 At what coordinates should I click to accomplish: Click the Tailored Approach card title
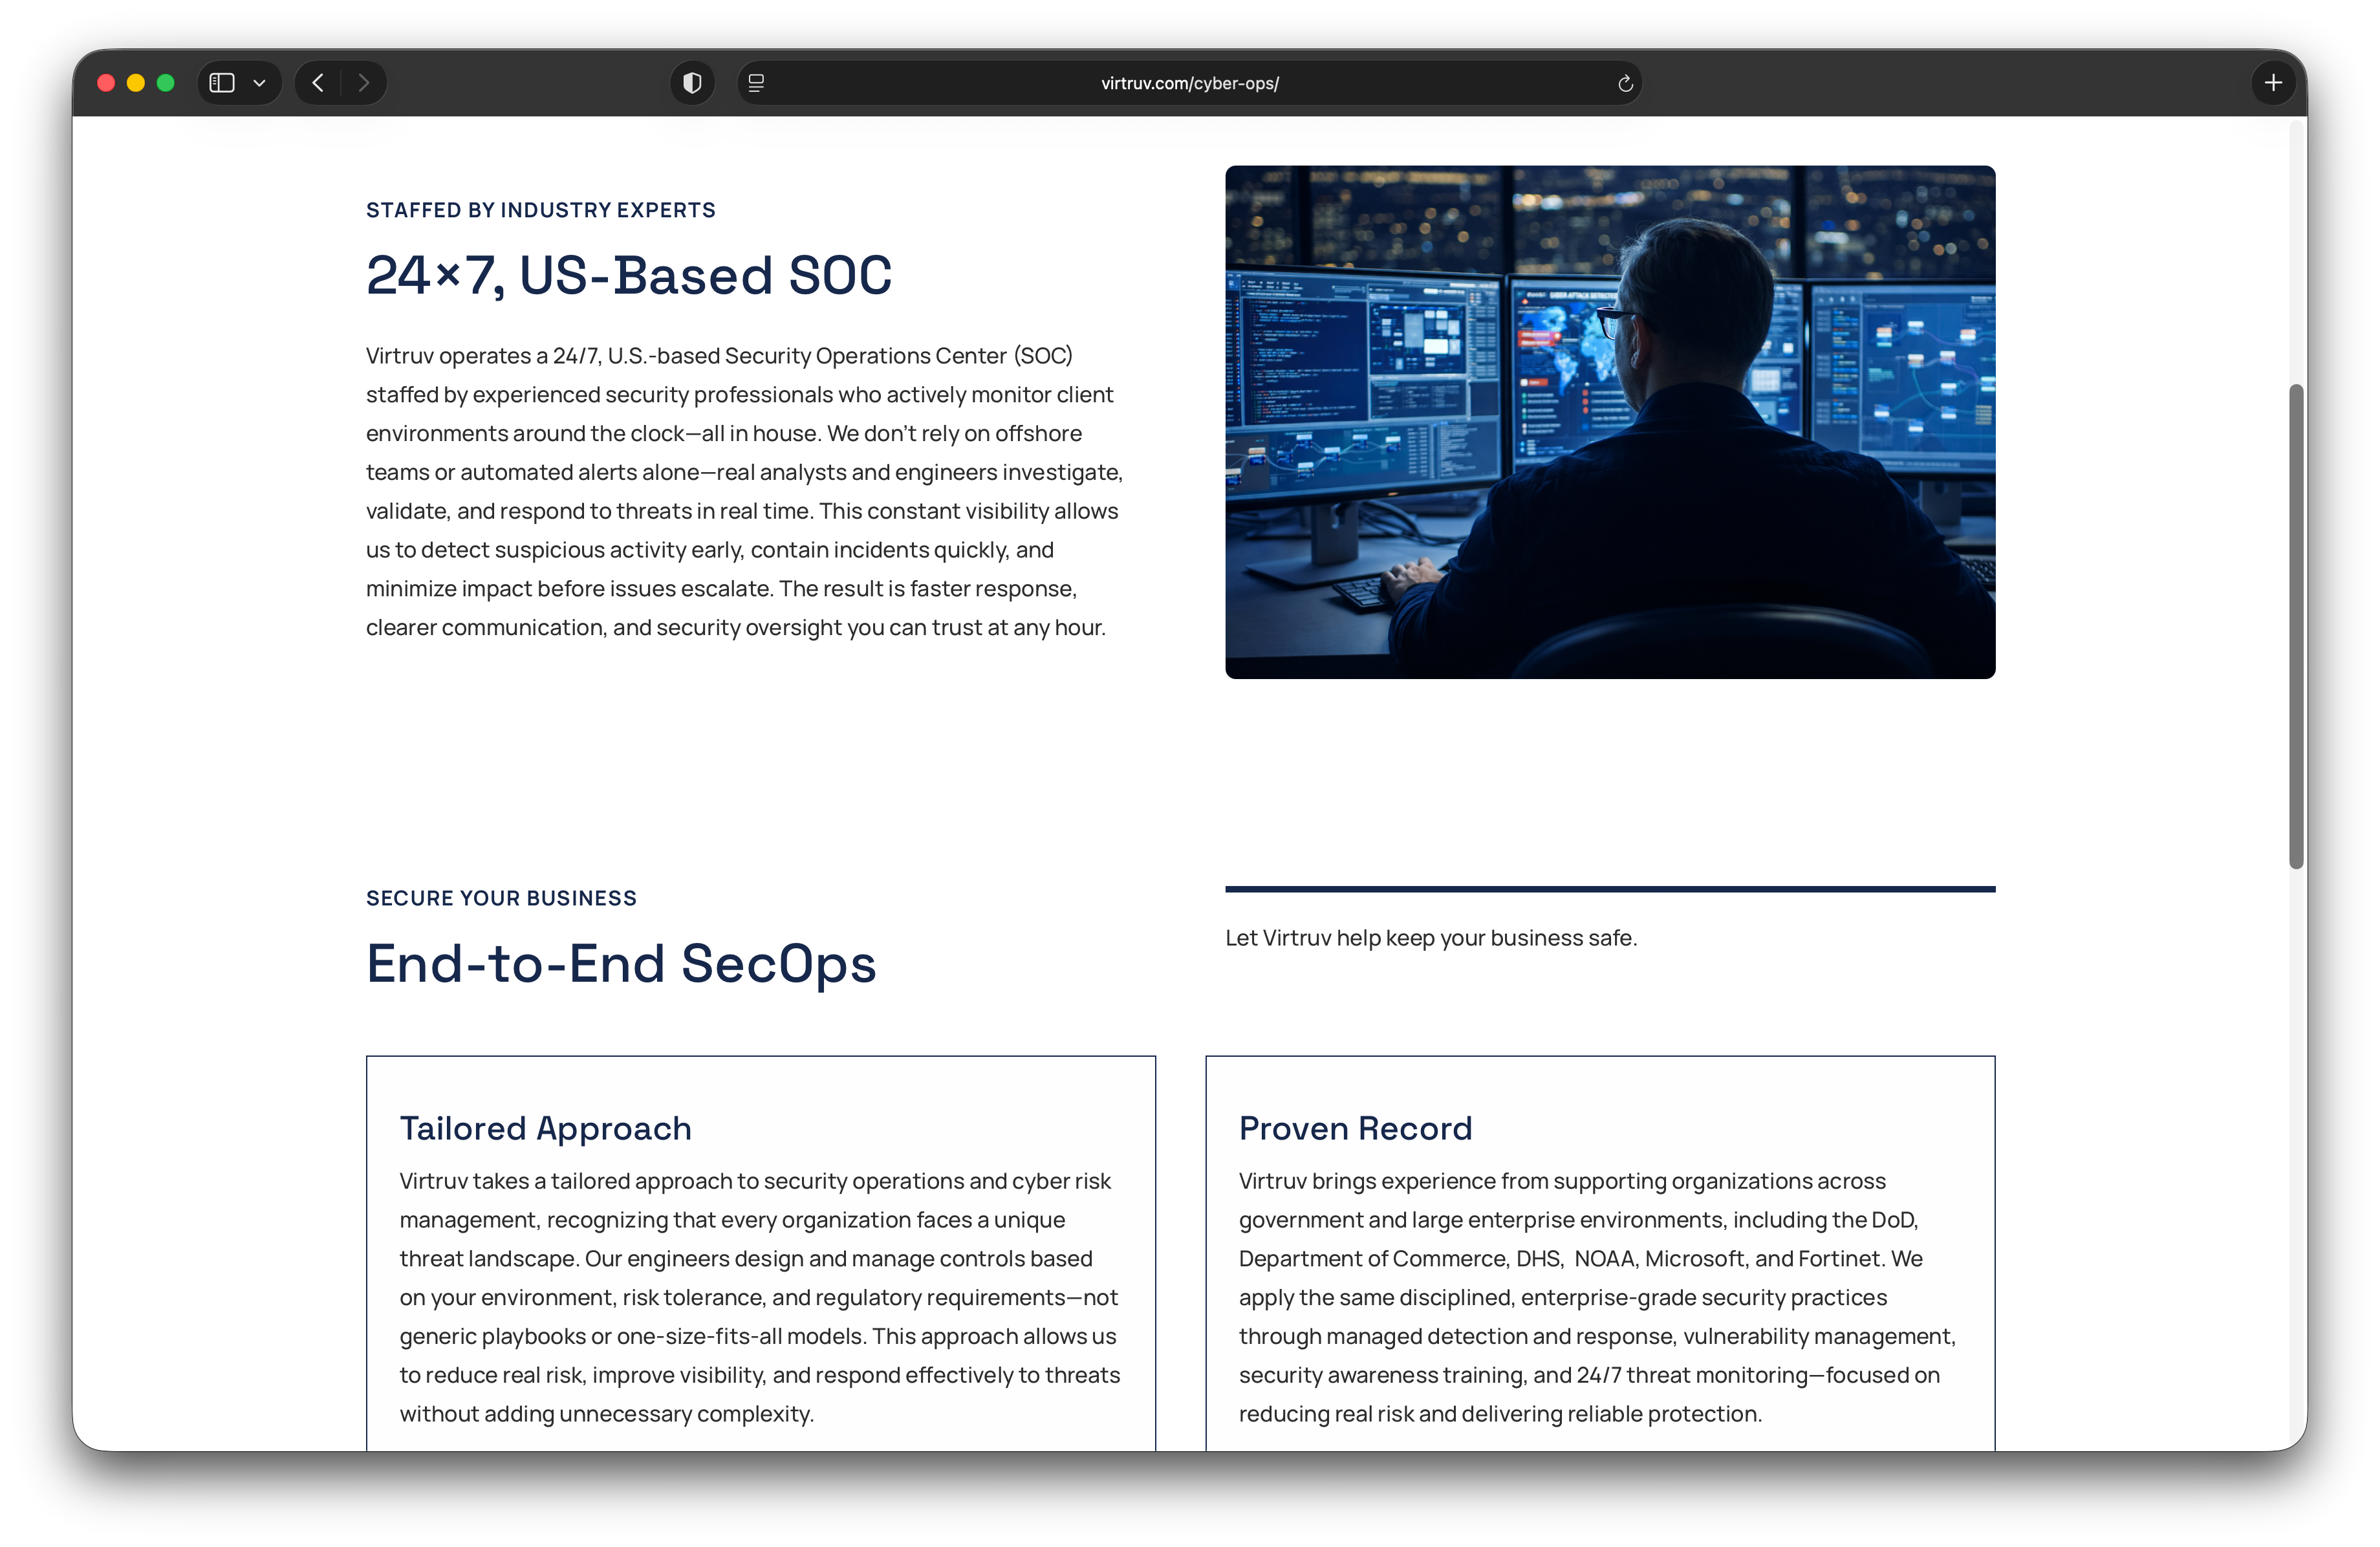point(545,1128)
